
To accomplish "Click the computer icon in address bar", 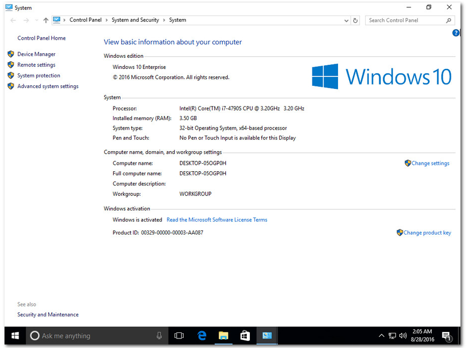I will coord(57,20).
